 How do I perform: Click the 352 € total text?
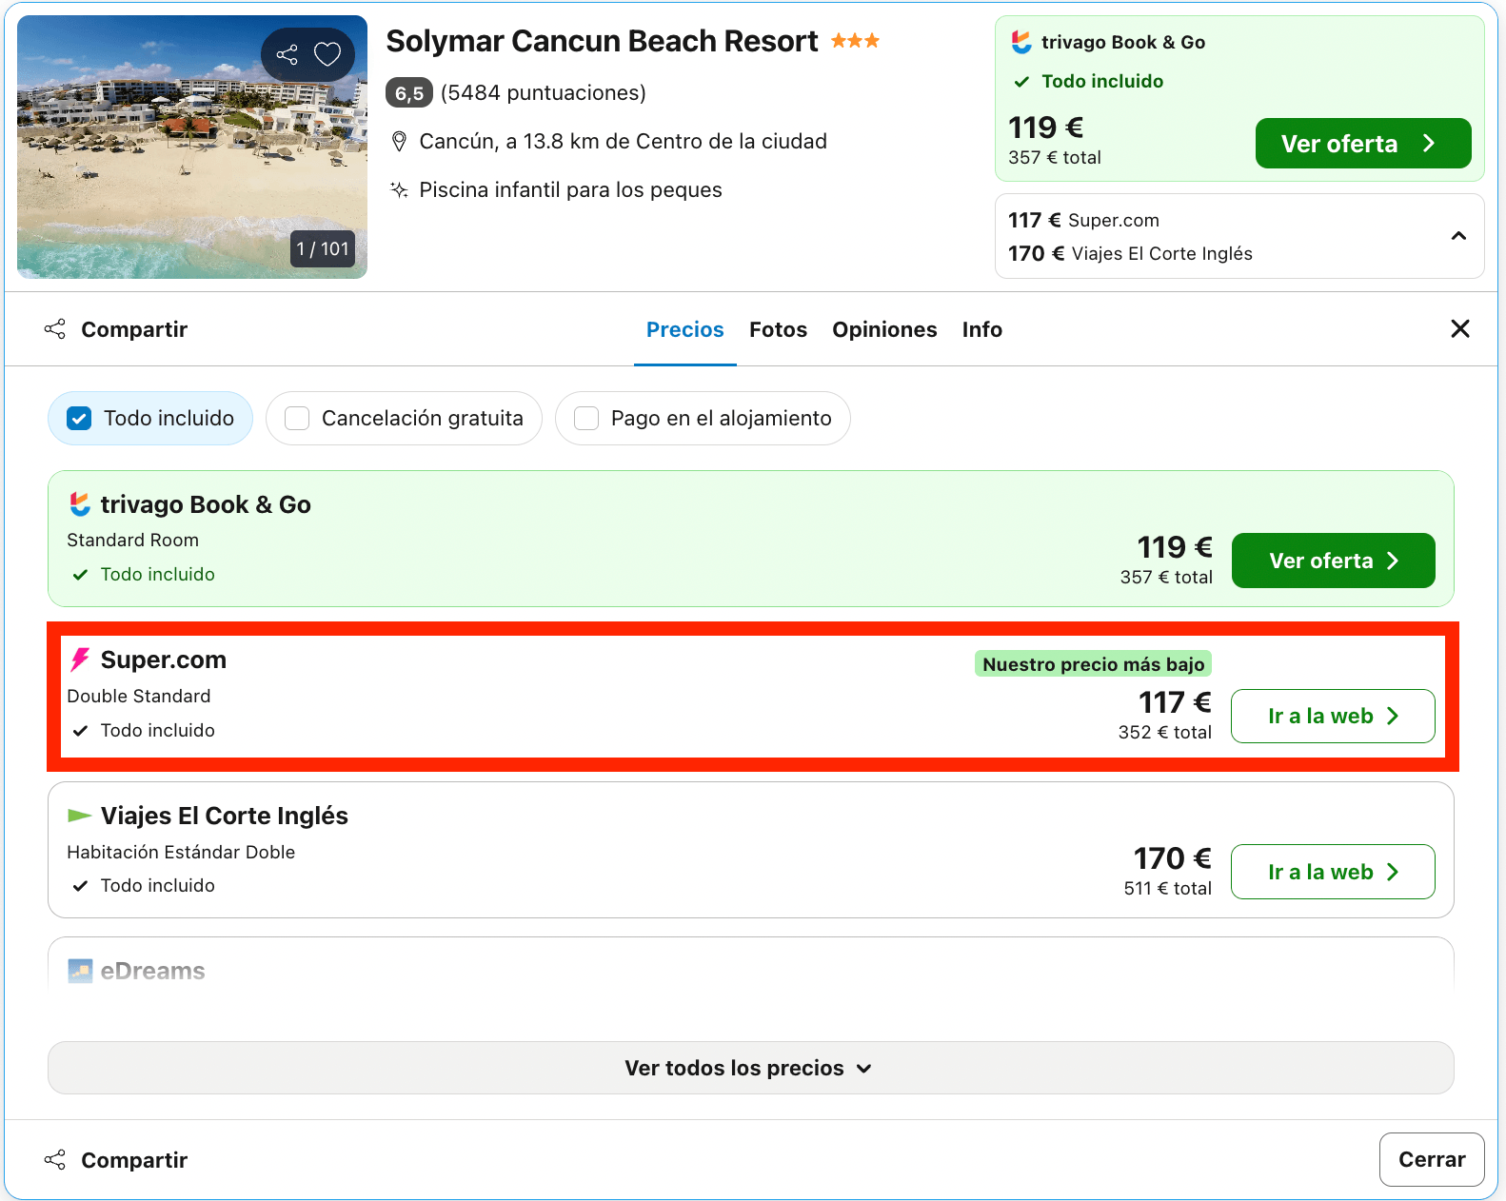[1165, 732]
